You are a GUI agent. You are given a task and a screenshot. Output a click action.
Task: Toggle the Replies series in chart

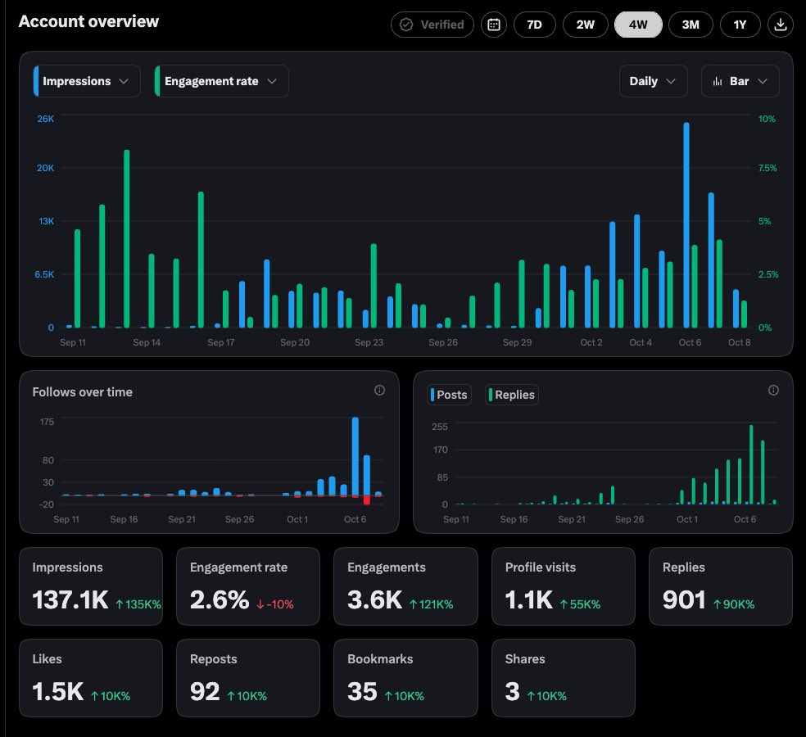(511, 395)
